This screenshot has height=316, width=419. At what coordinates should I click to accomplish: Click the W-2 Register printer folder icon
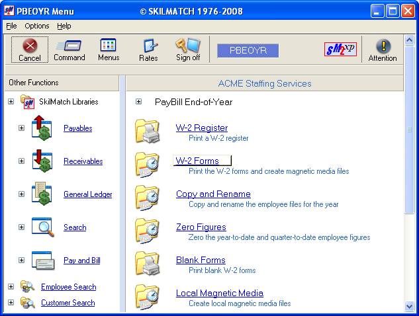148,132
